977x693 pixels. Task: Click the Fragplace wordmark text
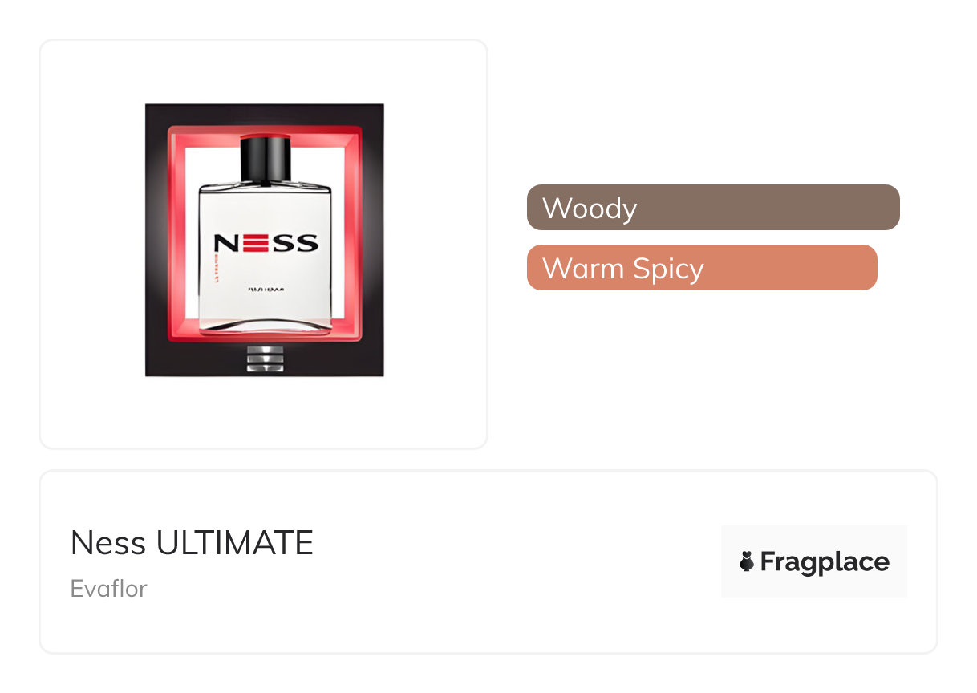pyautogui.click(x=825, y=562)
